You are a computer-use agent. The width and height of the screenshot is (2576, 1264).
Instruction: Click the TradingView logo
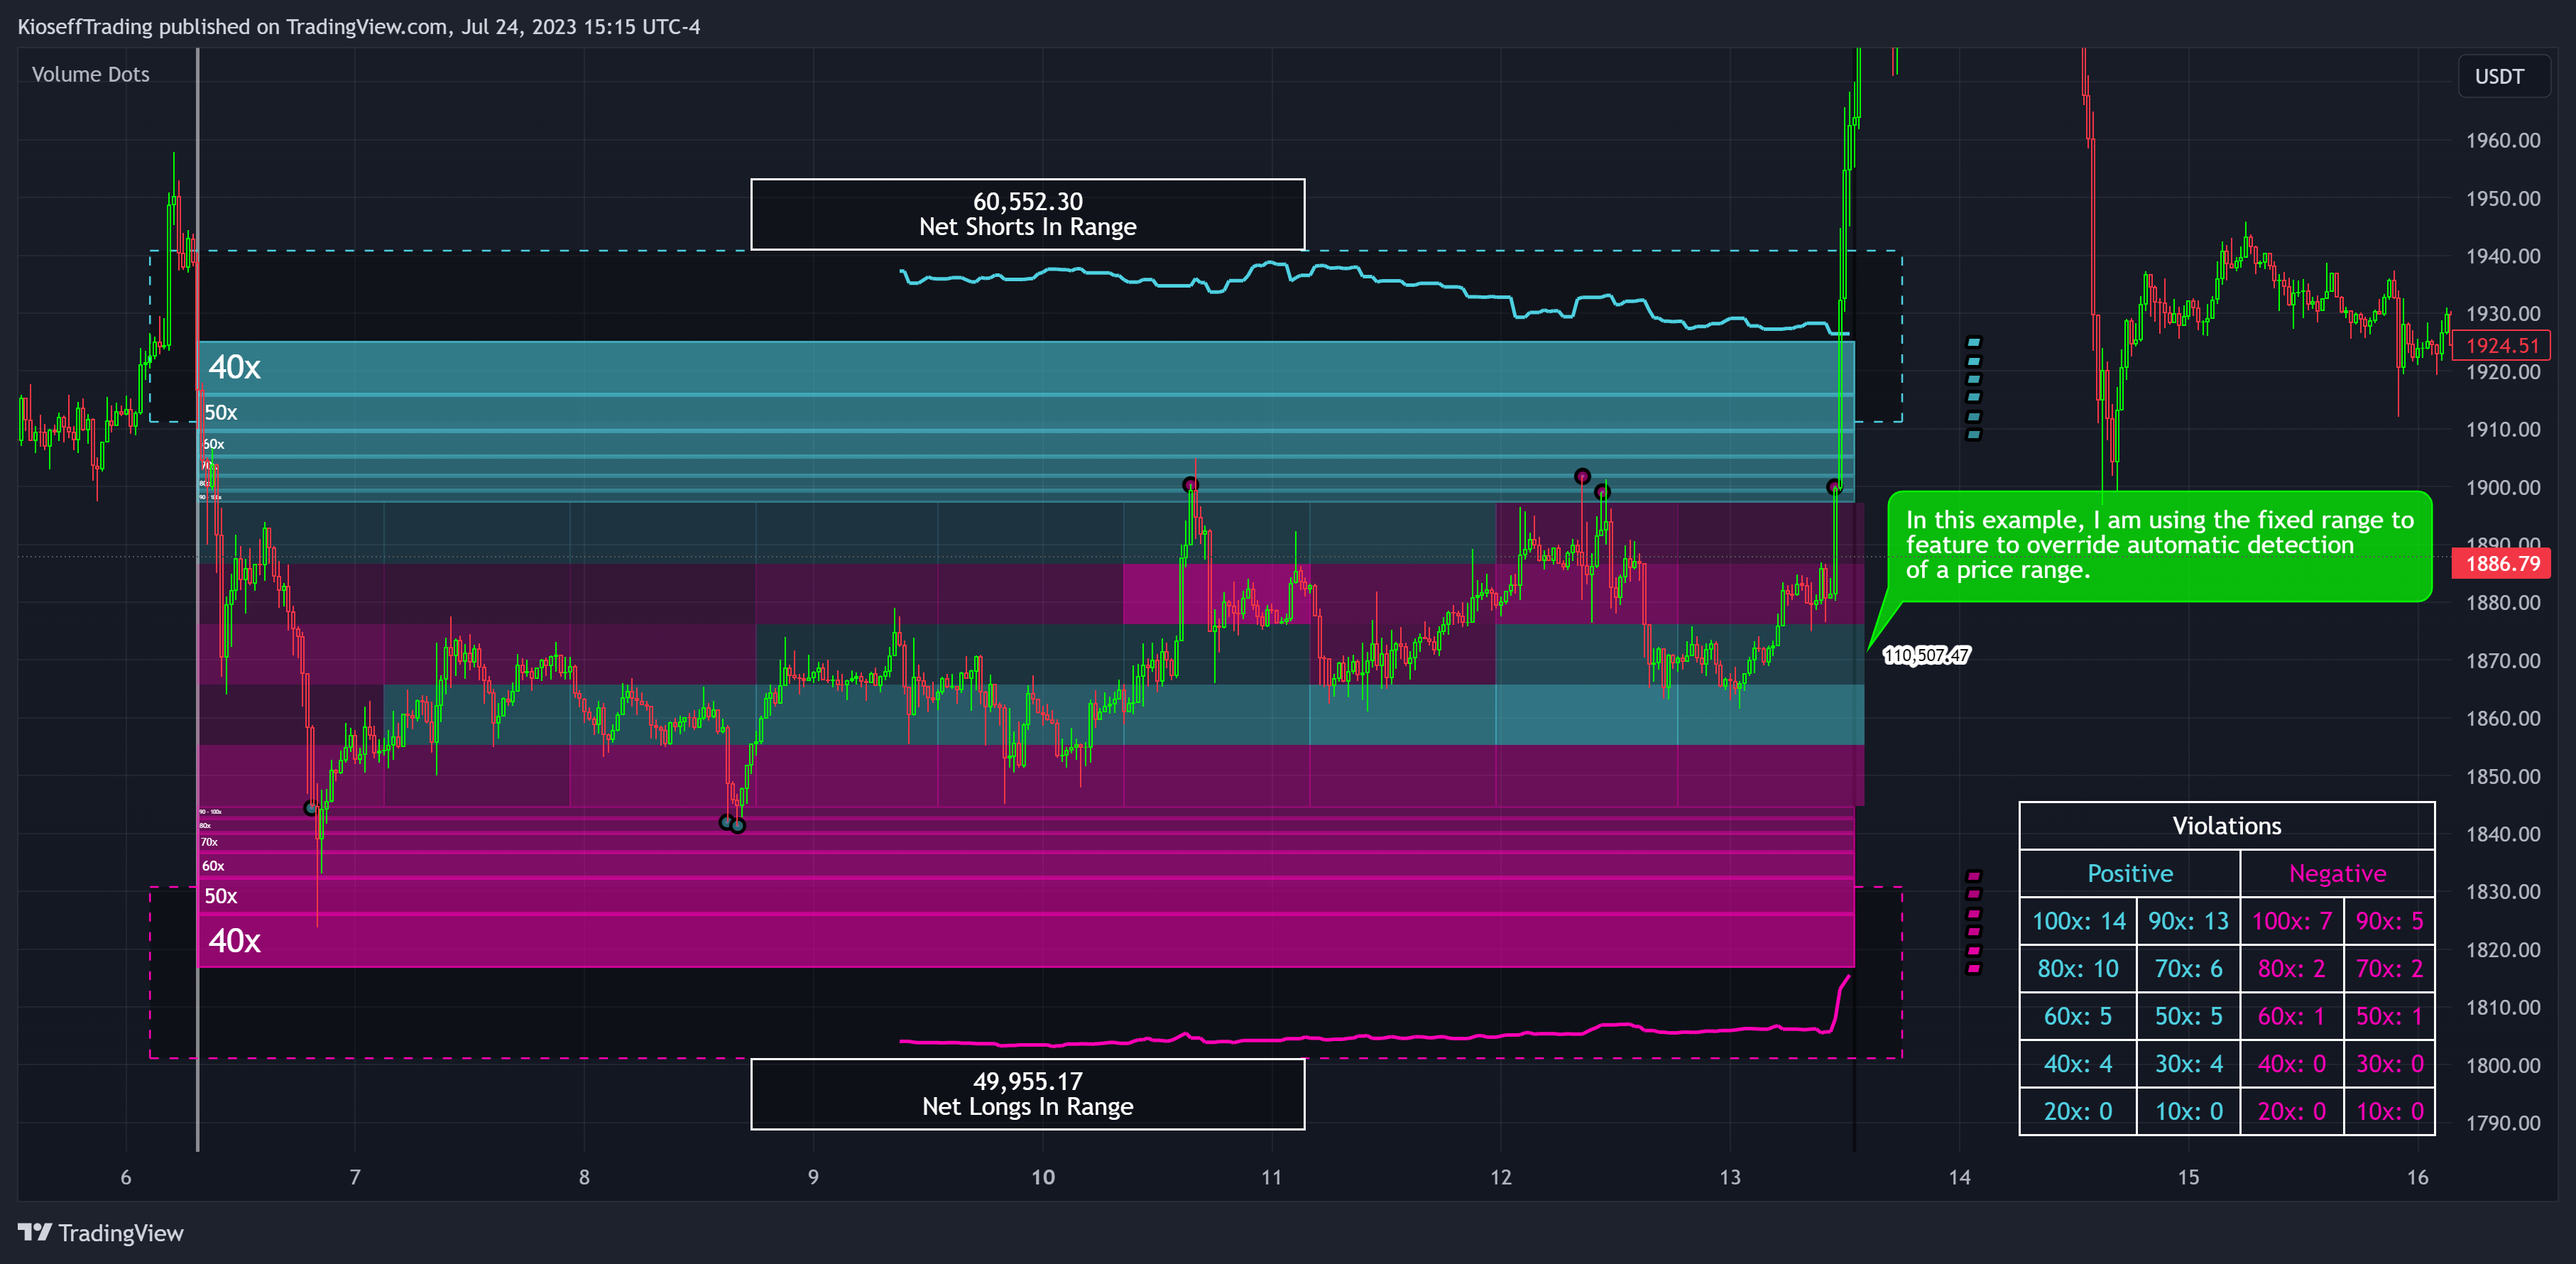pos(101,1233)
